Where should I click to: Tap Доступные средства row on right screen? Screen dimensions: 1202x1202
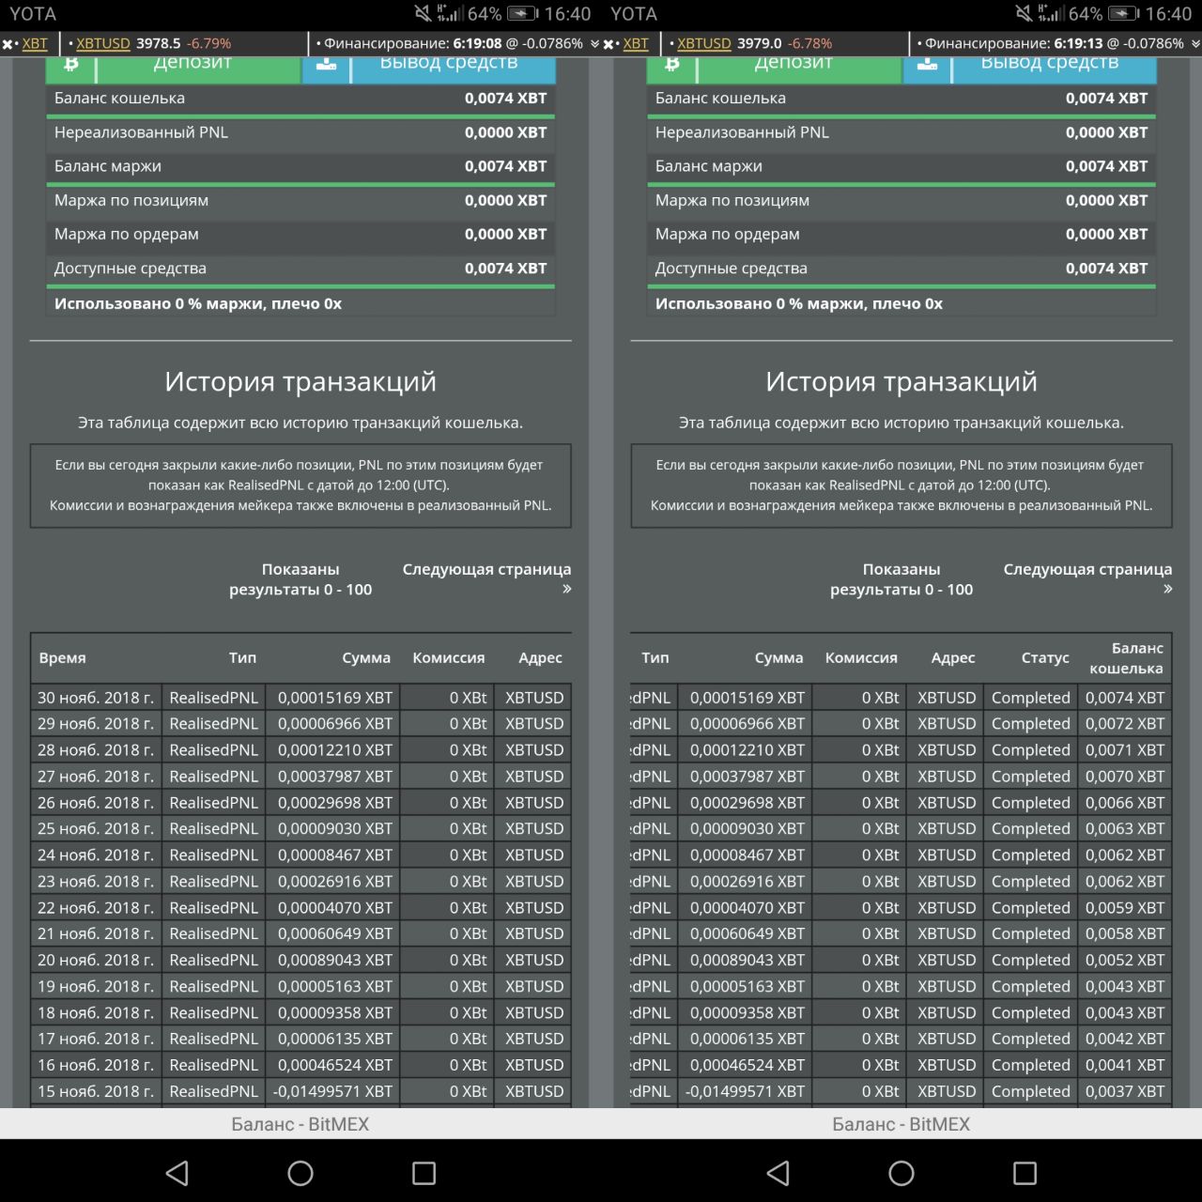click(x=901, y=269)
